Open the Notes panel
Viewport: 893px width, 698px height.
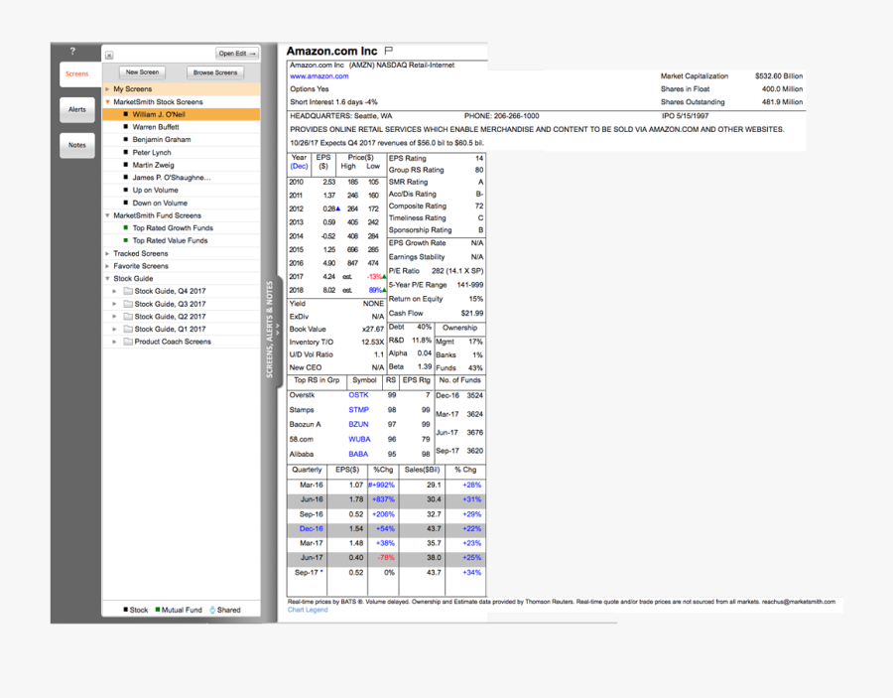[76, 146]
